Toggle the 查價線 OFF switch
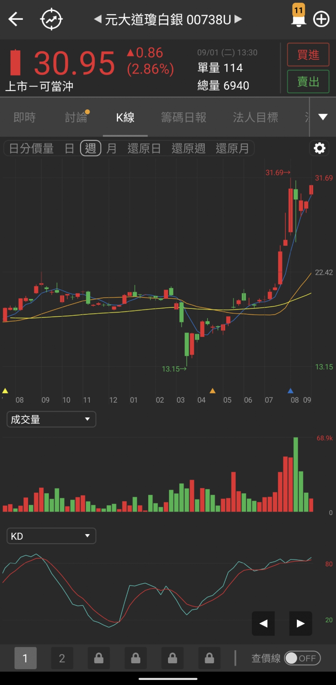336x685 pixels. 302,658
